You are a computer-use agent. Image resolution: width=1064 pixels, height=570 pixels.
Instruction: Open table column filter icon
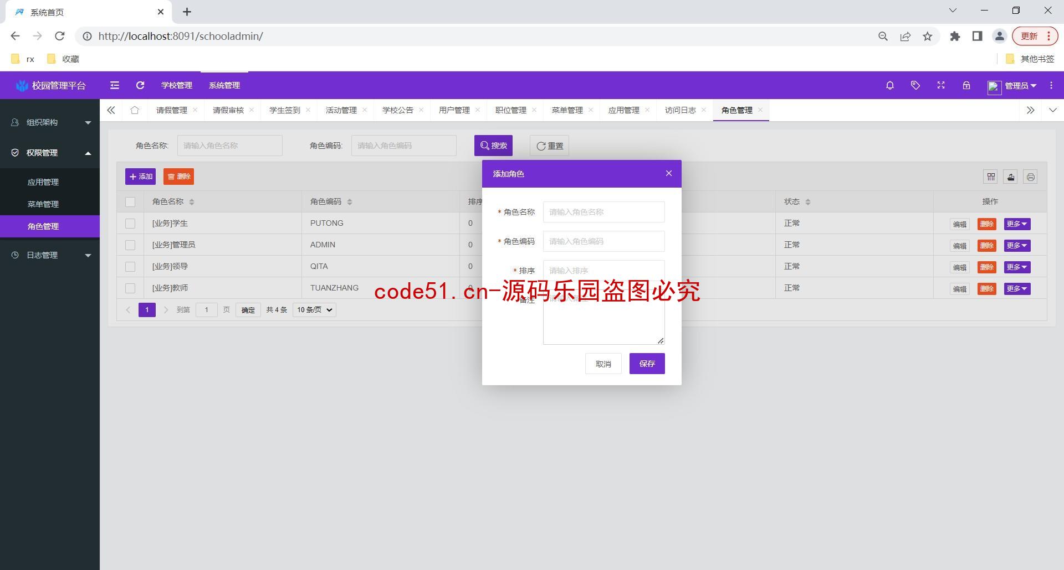tap(991, 177)
